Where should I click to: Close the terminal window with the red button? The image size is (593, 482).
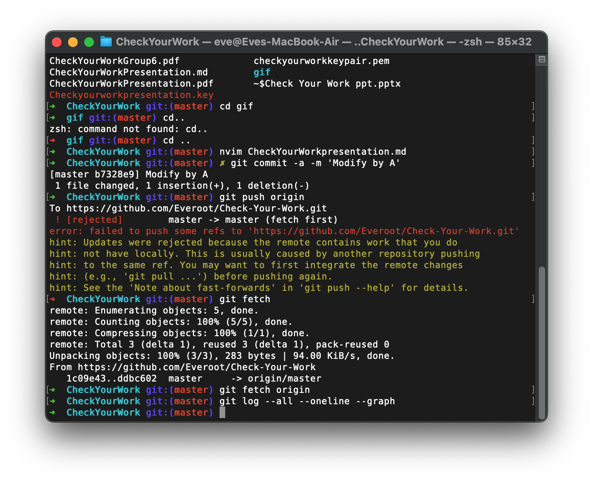[57, 42]
